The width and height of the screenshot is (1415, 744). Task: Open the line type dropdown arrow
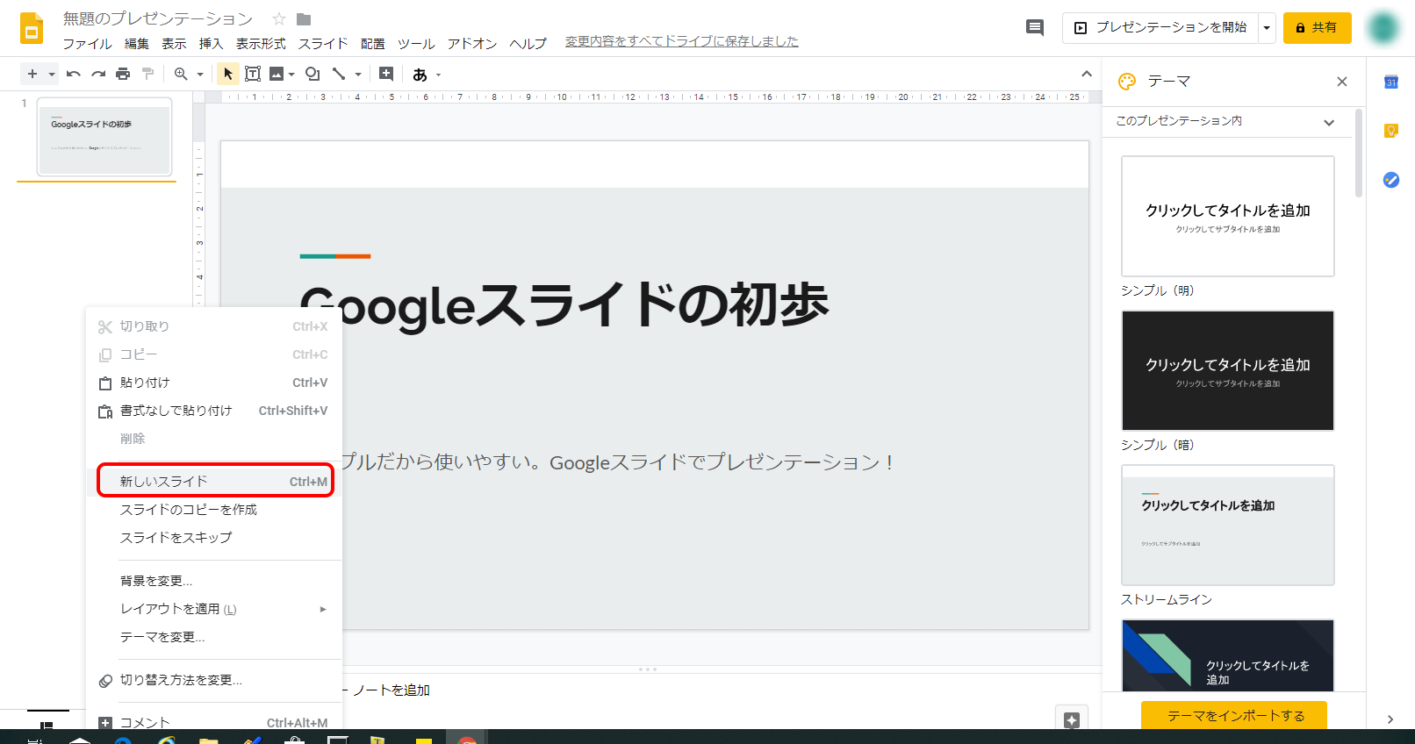click(358, 75)
